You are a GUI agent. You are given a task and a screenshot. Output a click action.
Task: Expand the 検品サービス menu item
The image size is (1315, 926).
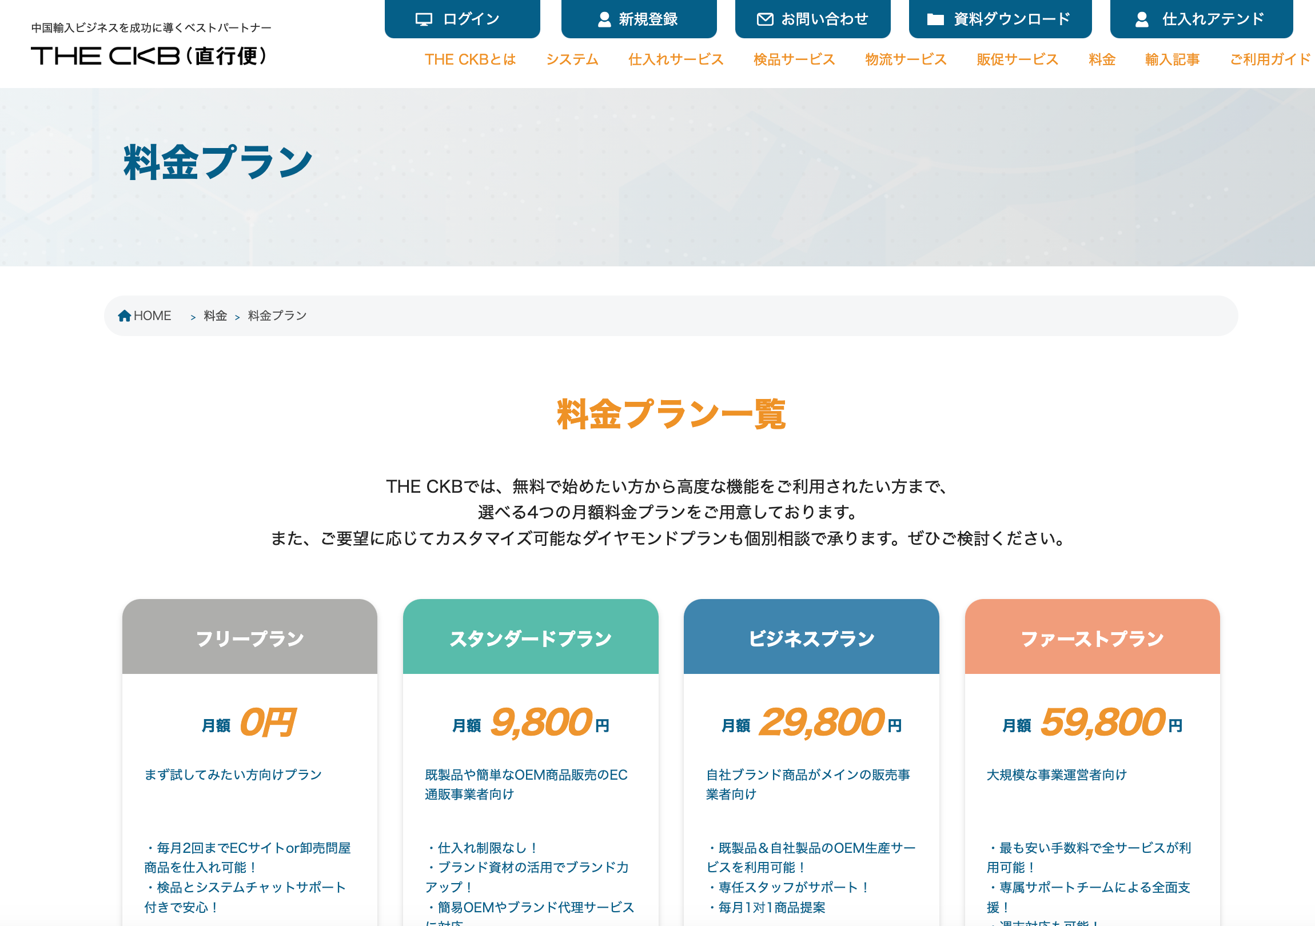click(794, 59)
